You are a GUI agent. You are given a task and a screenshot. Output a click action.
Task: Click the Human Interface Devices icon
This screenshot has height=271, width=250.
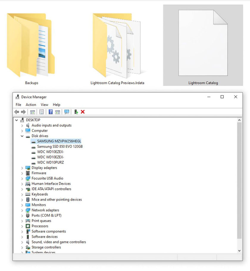click(28, 184)
